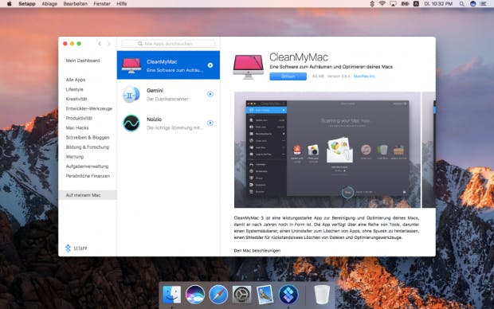This screenshot has height=309, width=494.
Task: Select Schreiben & Bloggen category
Action: tap(88, 137)
